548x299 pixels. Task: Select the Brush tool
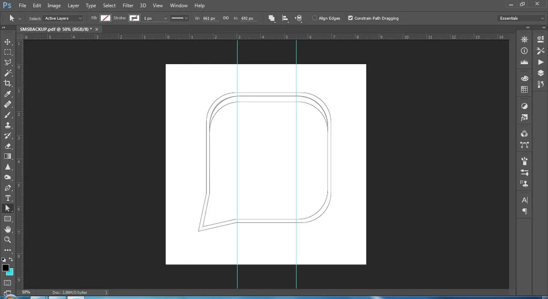(x=8, y=115)
